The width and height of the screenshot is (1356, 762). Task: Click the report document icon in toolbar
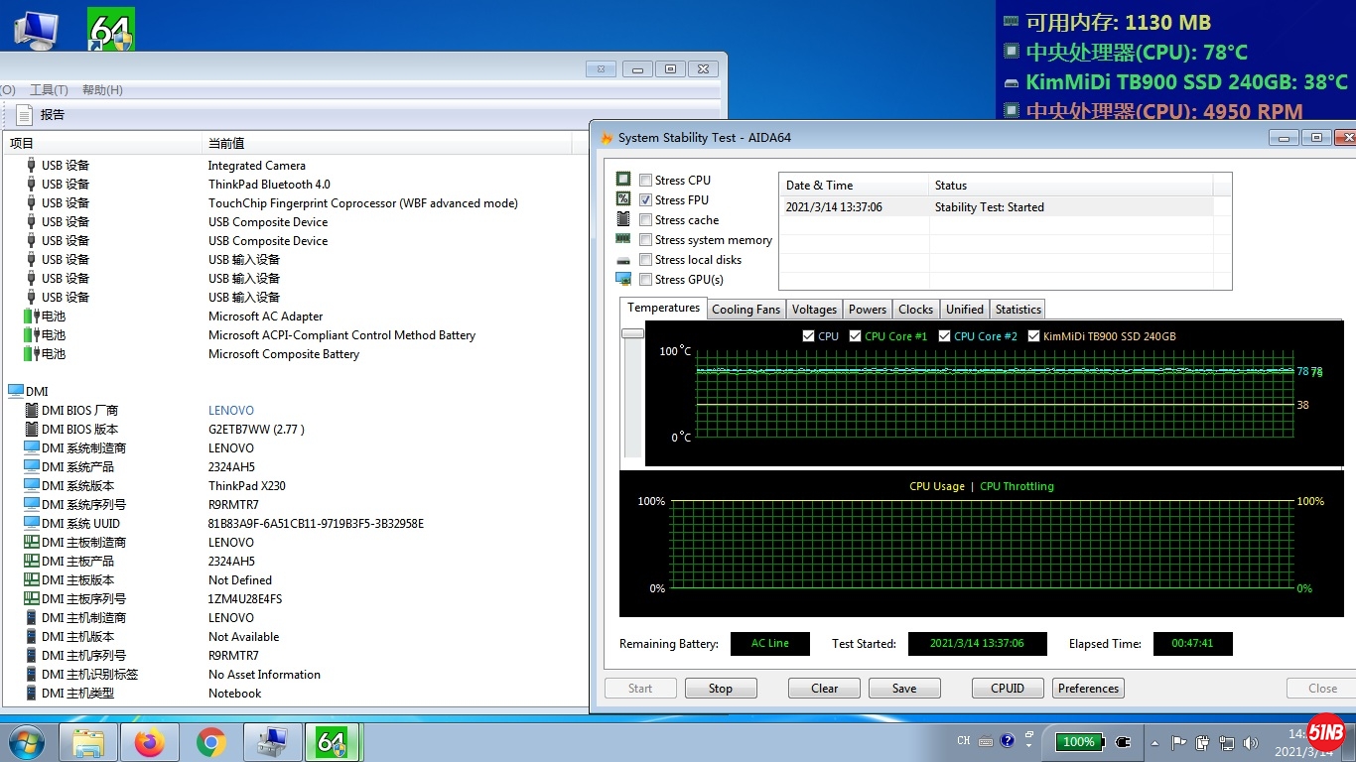click(25, 115)
